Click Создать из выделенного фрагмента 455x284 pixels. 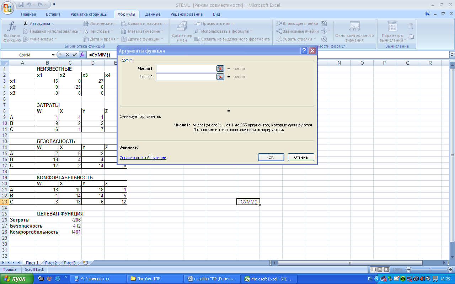[x=232, y=39]
